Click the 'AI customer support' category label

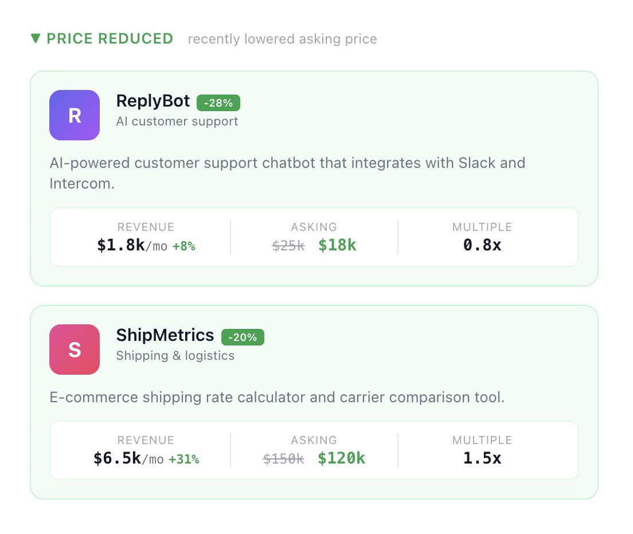click(x=177, y=121)
